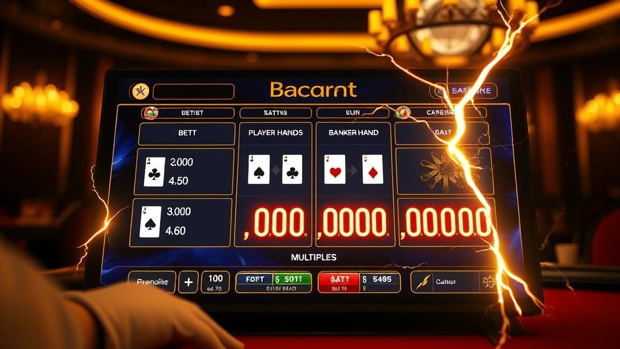This screenshot has width=620, height=349.
Task: Click the chip icon beside CAREIR tab
Action: pos(403,113)
